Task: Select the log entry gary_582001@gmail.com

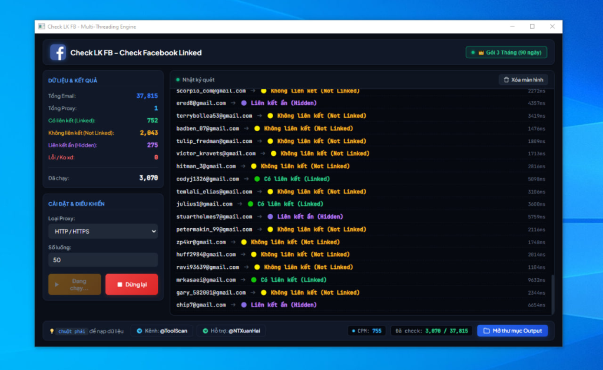Action: pos(361,292)
